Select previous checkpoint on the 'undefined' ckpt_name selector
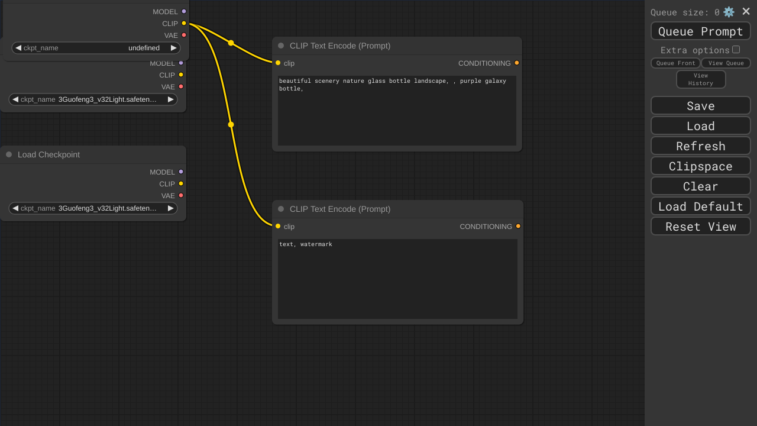This screenshot has width=757, height=426. point(18,48)
